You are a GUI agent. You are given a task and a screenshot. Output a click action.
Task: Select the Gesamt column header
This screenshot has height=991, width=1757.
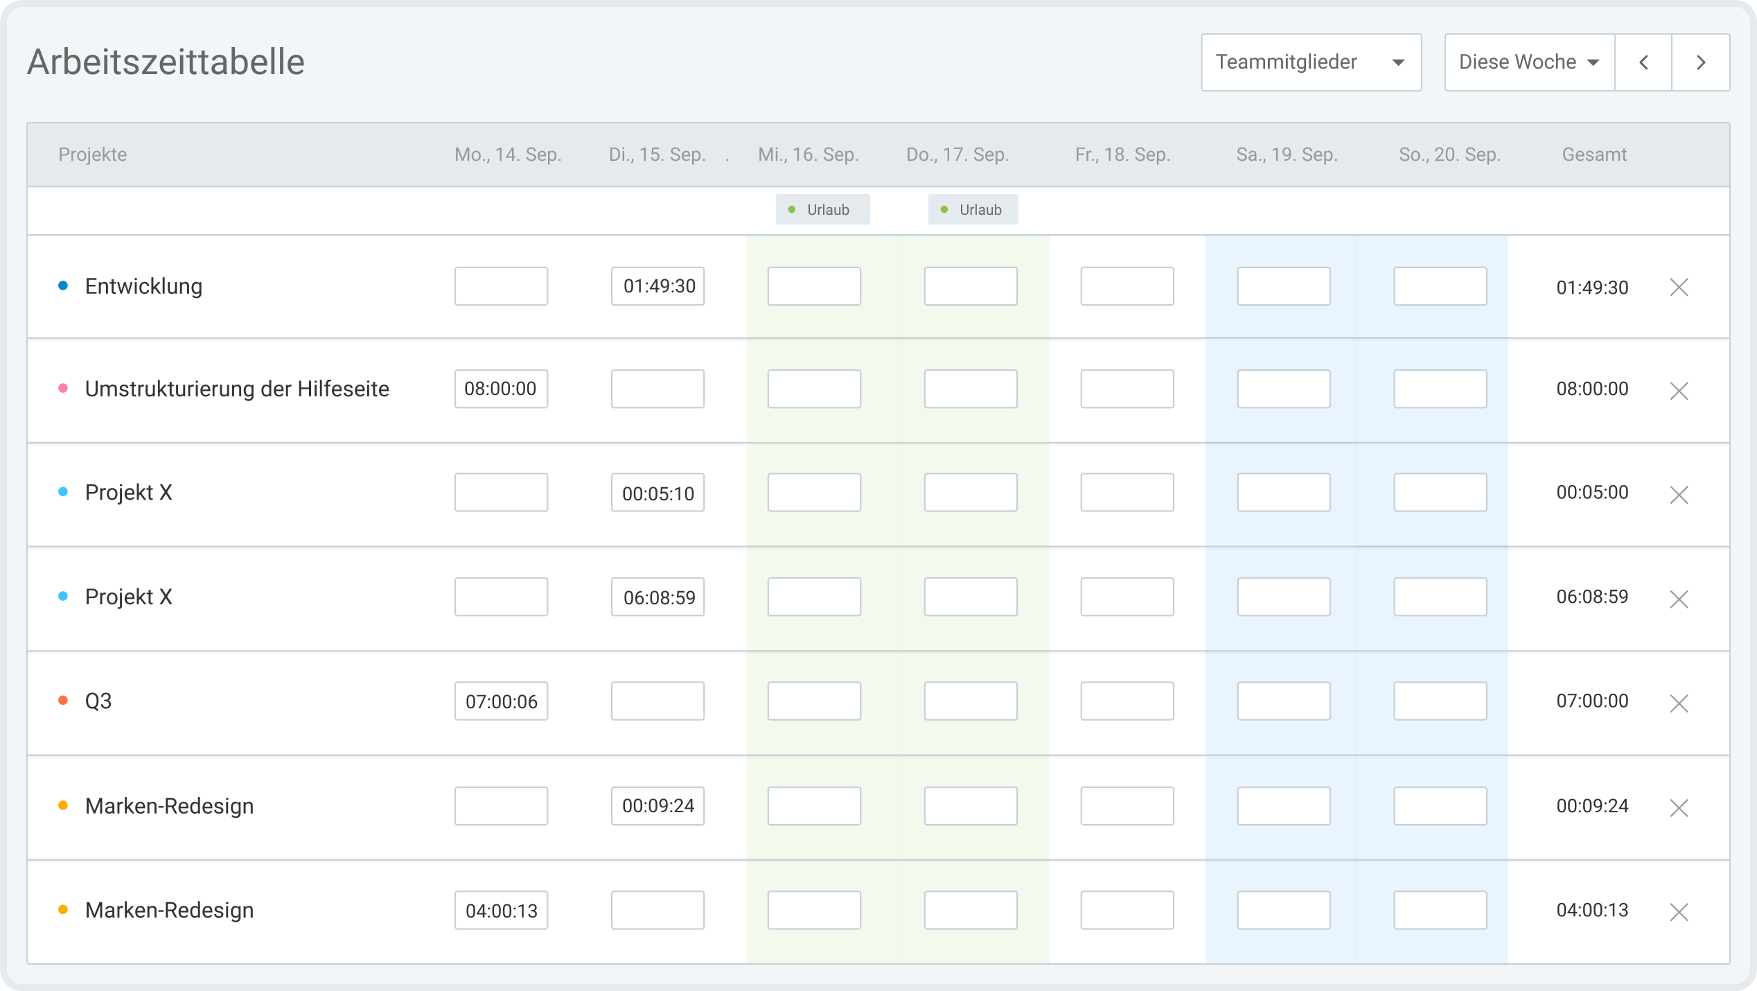[x=1594, y=154]
